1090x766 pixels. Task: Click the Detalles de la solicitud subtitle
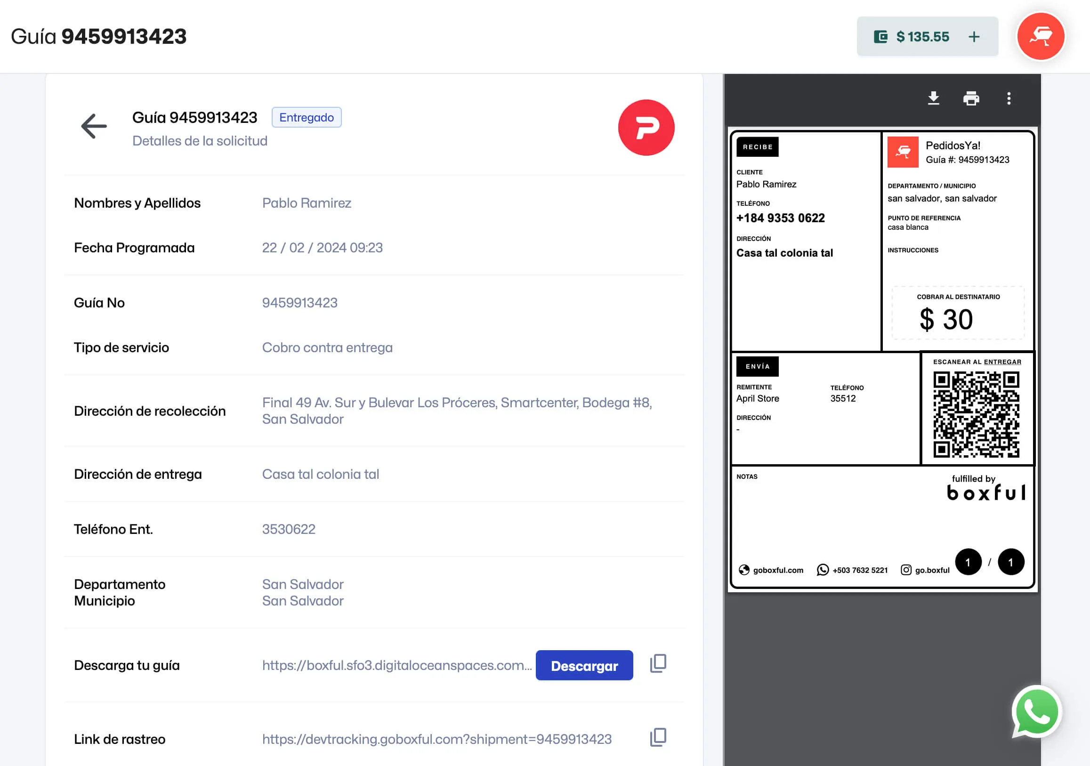tap(199, 141)
